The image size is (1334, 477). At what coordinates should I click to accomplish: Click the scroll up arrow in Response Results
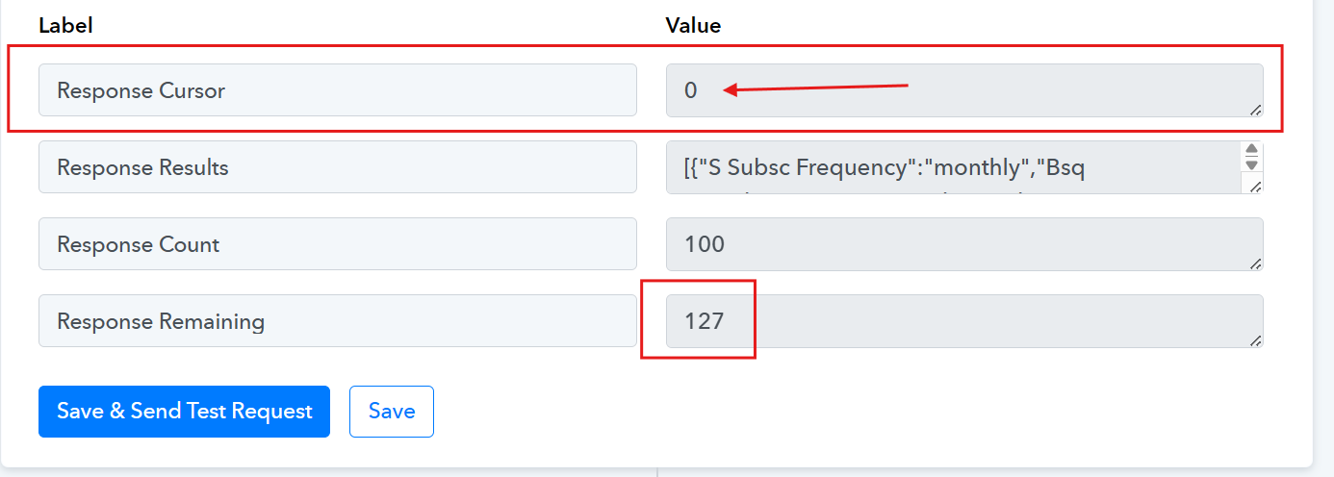(x=1251, y=150)
